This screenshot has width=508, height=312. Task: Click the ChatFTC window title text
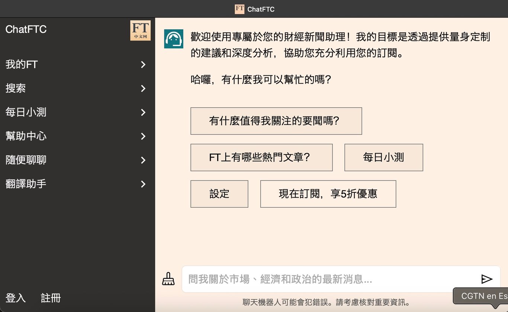[261, 9]
